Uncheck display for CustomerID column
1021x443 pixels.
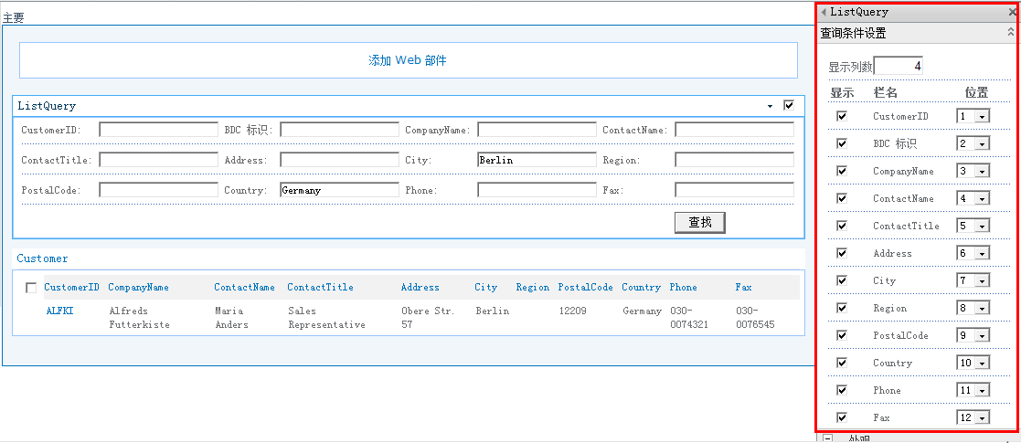tap(842, 116)
